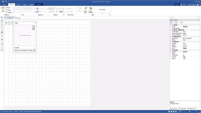
Task: Select the chart component in left toolbox
Action: (x=2, y=20)
